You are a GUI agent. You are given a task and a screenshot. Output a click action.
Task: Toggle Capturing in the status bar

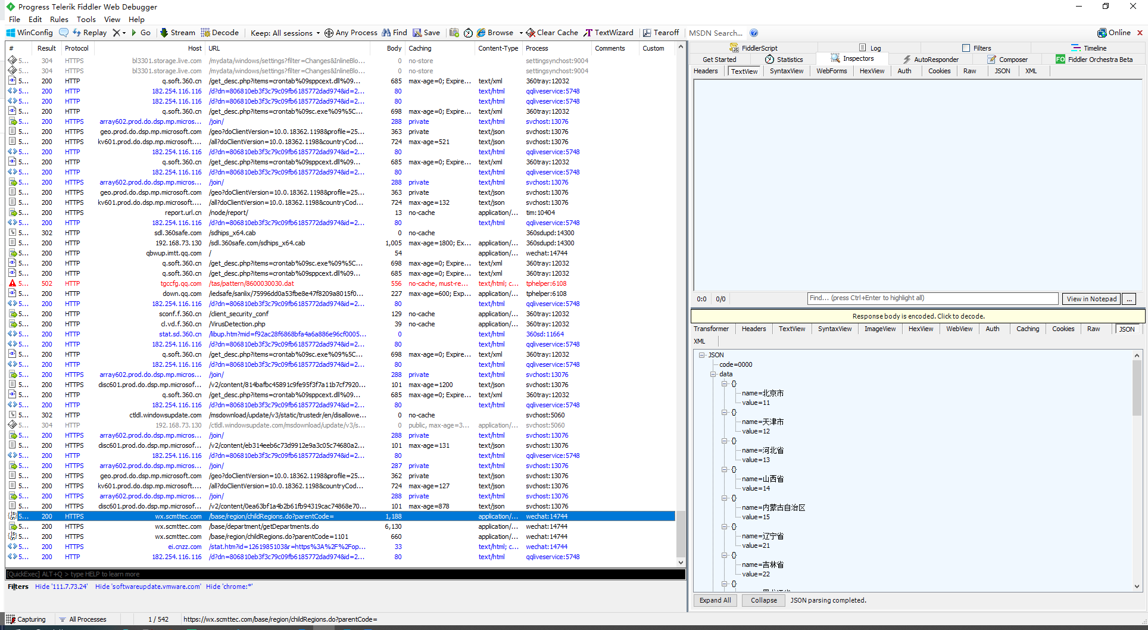point(26,619)
